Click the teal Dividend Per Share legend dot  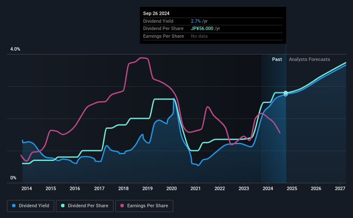pyautogui.click(x=63, y=206)
